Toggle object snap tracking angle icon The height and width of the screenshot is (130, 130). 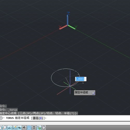pos(10,127)
